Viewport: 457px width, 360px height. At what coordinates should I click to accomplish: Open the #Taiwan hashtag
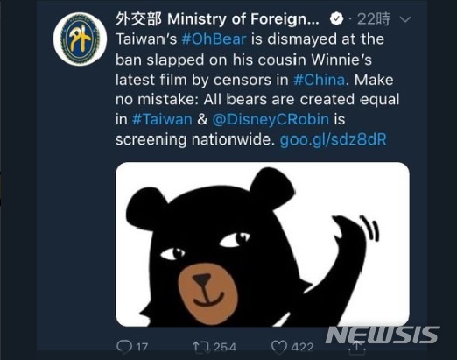pyautogui.click(x=162, y=119)
